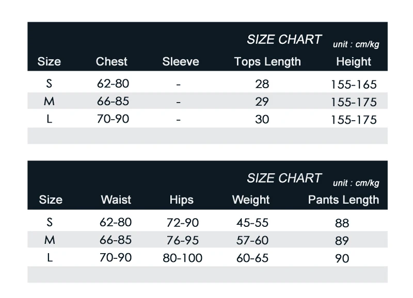Click the Chest column header
This screenshot has height=298, width=413.
(112, 61)
